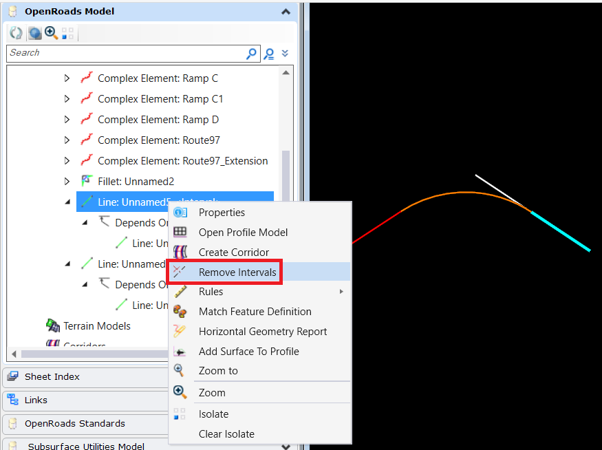The height and width of the screenshot is (450, 602).
Task: Select Complex Element: Ramp C1 row
Action: coord(160,99)
